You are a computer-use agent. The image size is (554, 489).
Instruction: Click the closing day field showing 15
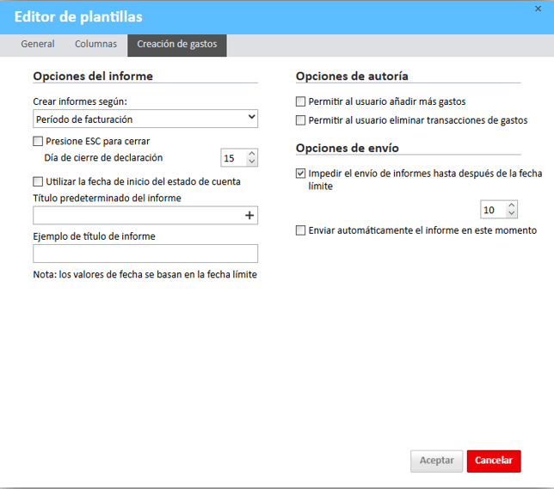tap(233, 158)
